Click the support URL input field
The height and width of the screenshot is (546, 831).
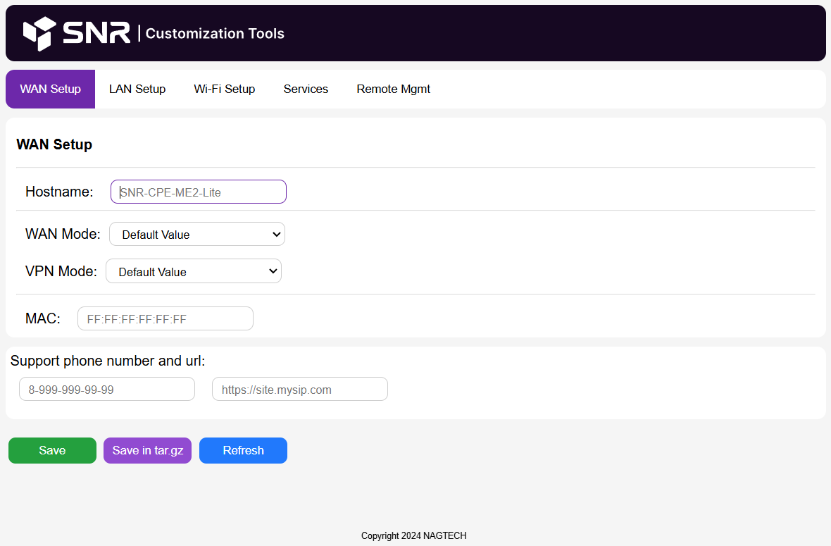299,390
